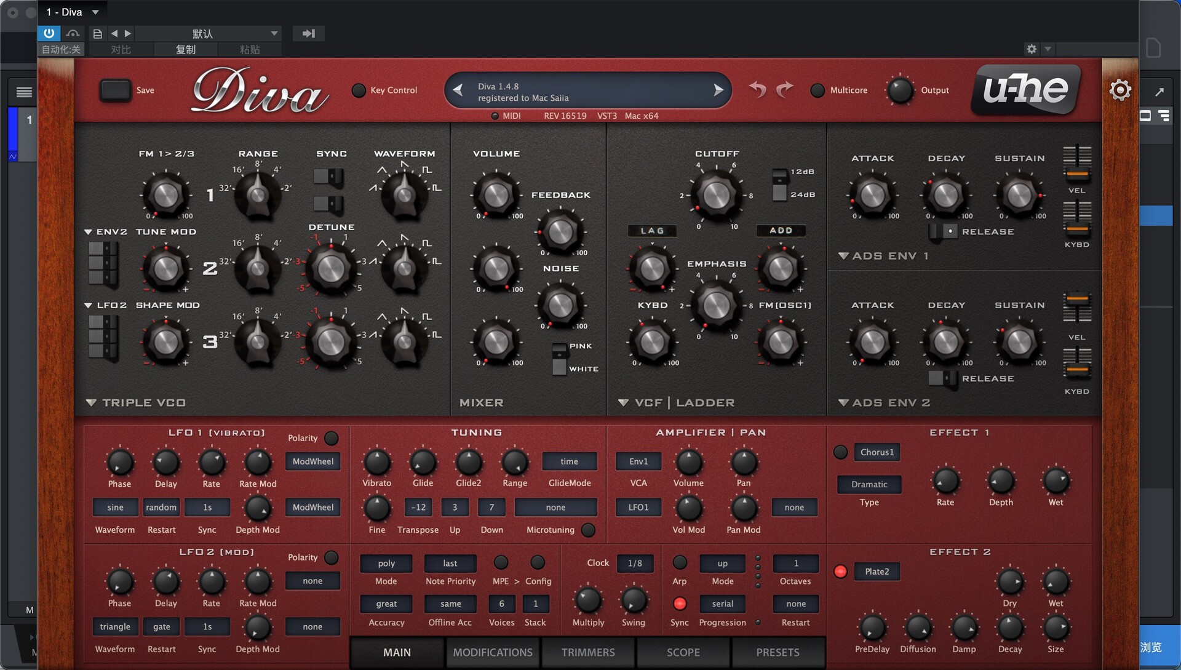The image size is (1181, 670).
Task: Click the previous preset arrow in preset display
Action: 457,90
